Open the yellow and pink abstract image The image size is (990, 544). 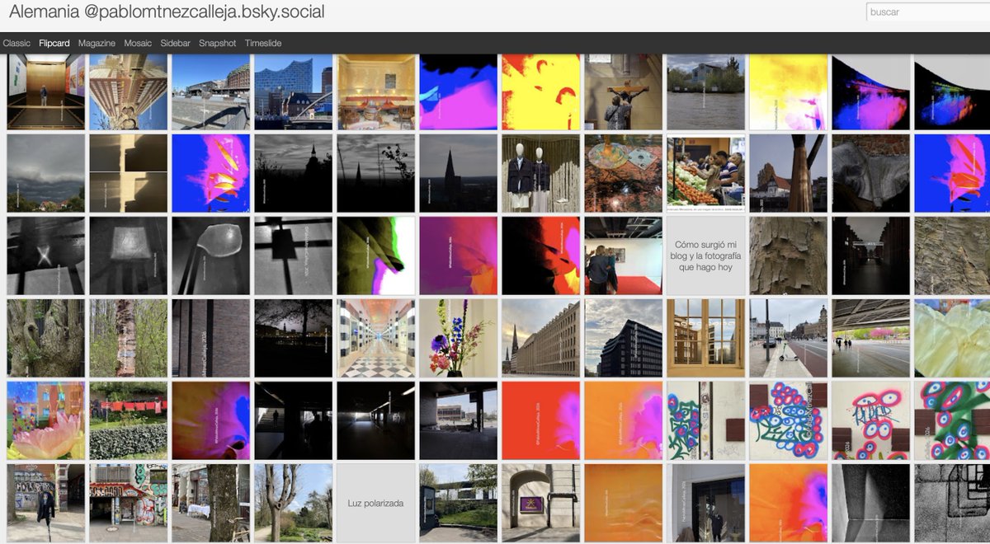(x=788, y=91)
